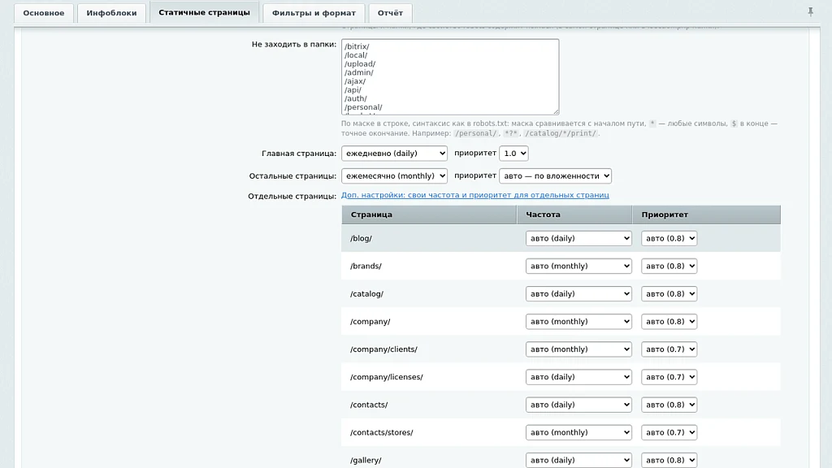Click inside the Не заходить в папки textarea
The image size is (832, 468).
coord(450,76)
